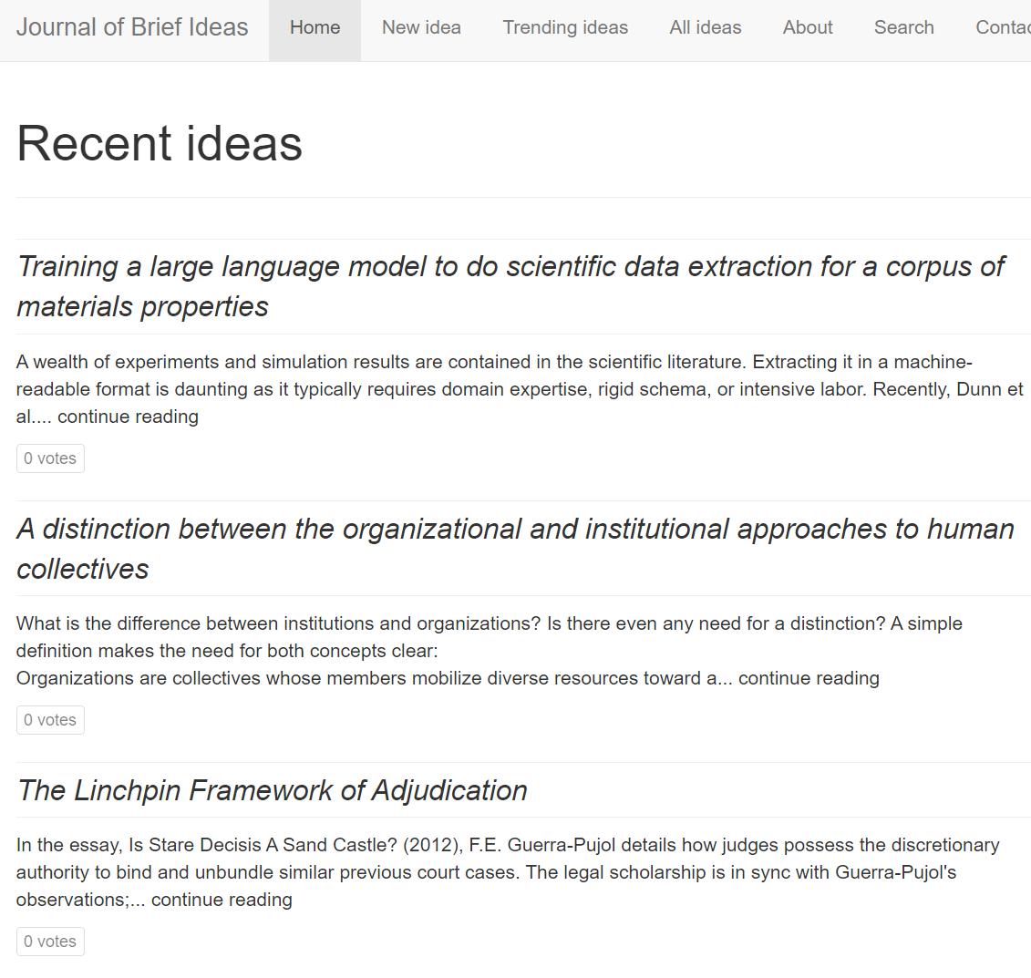Image resolution: width=1031 pixels, height=978 pixels.
Task: Browse the All ideas page
Action: pyautogui.click(x=706, y=27)
